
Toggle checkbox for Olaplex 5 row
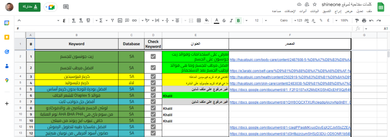pos(153,96)
